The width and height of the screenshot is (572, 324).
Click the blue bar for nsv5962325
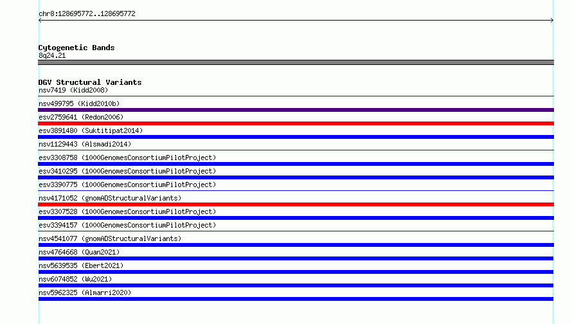point(296,299)
